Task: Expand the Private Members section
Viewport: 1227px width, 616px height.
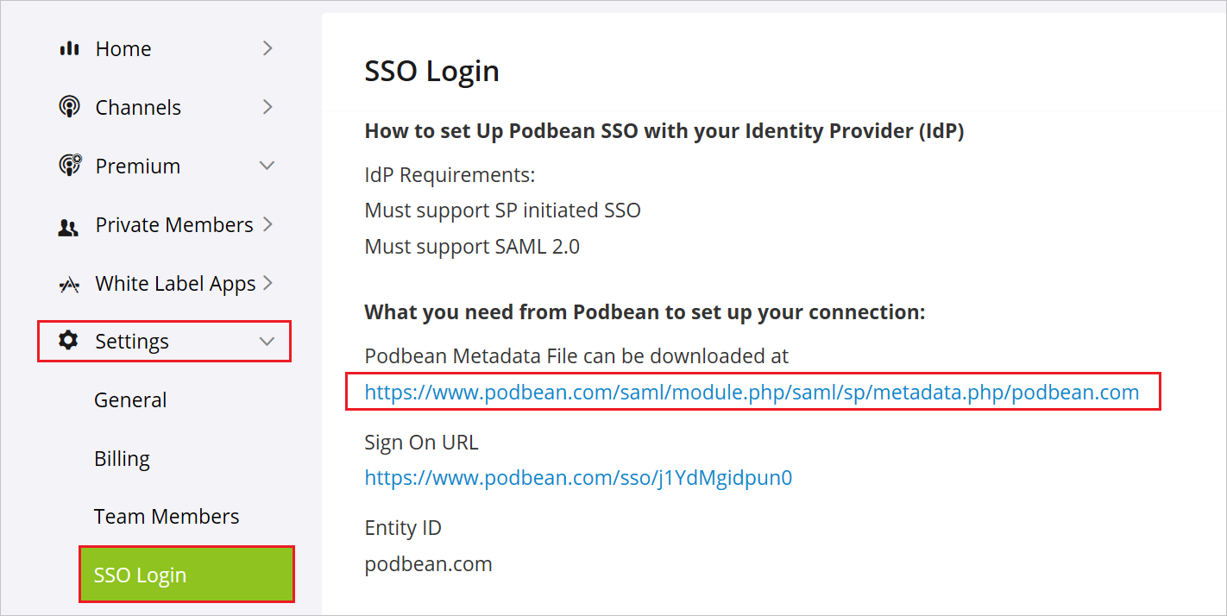Action: click(x=267, y=224)
